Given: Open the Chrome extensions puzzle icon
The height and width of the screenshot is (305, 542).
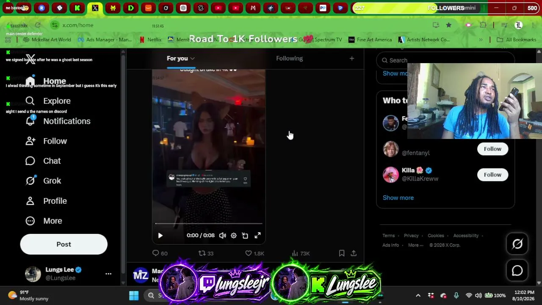Looking at the screenshot, I should [x=483, y=25].
